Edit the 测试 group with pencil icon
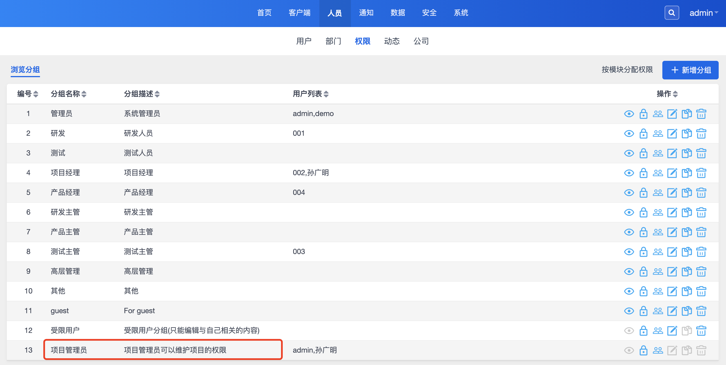 [x=672, y=153]
